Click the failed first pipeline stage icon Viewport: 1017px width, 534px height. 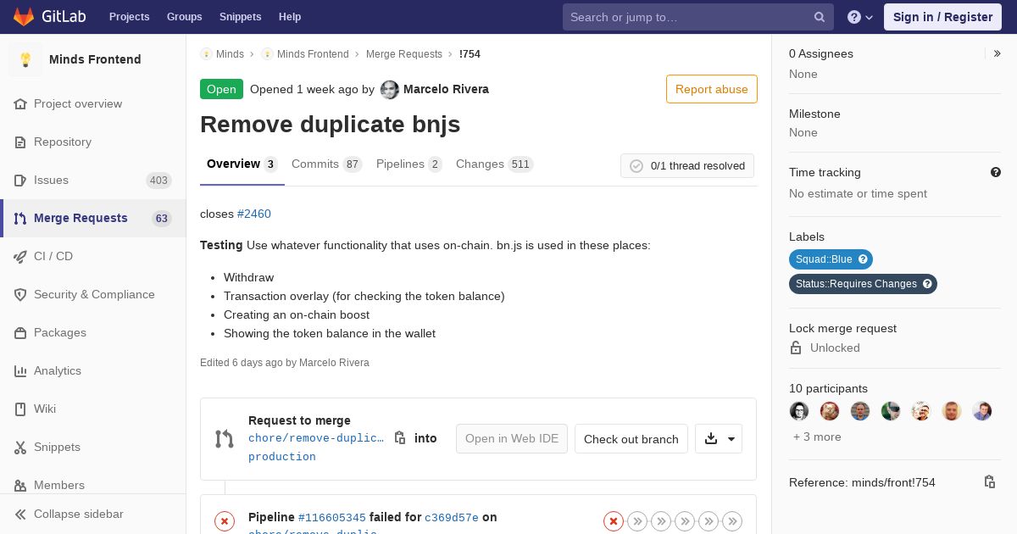click(x=614, y=521)
